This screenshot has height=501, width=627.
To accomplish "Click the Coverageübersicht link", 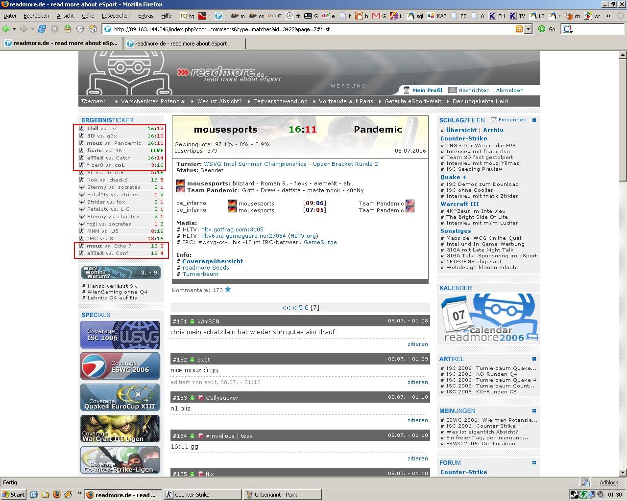I will pyautogui.click(x=213, y=261).
